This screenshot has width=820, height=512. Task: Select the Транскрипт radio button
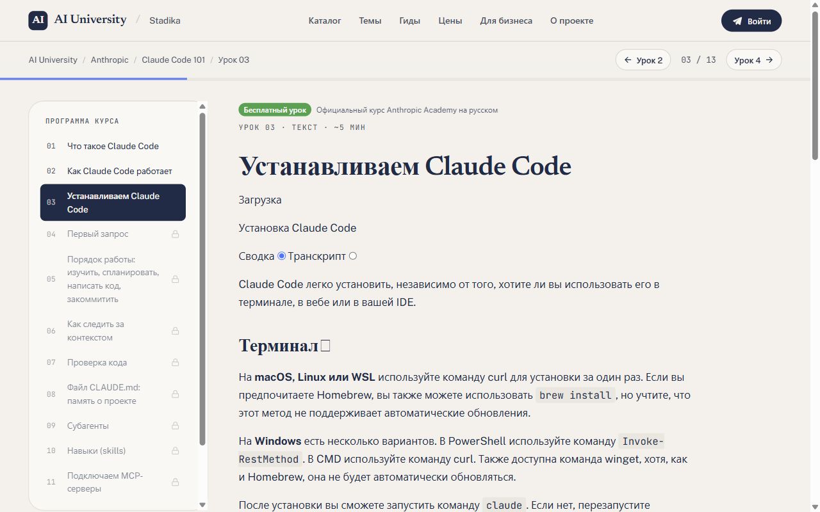(352, 256)
